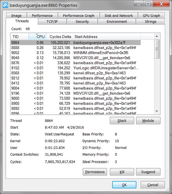Click CPU value 0.26 cell

pyautogui.click(x=40, y=48)
